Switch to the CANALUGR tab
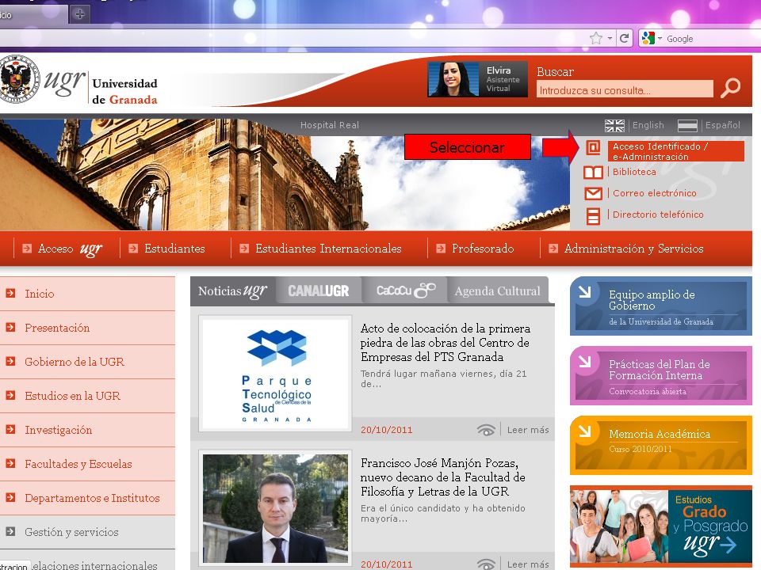761x570 pixels. coord(319,291)
